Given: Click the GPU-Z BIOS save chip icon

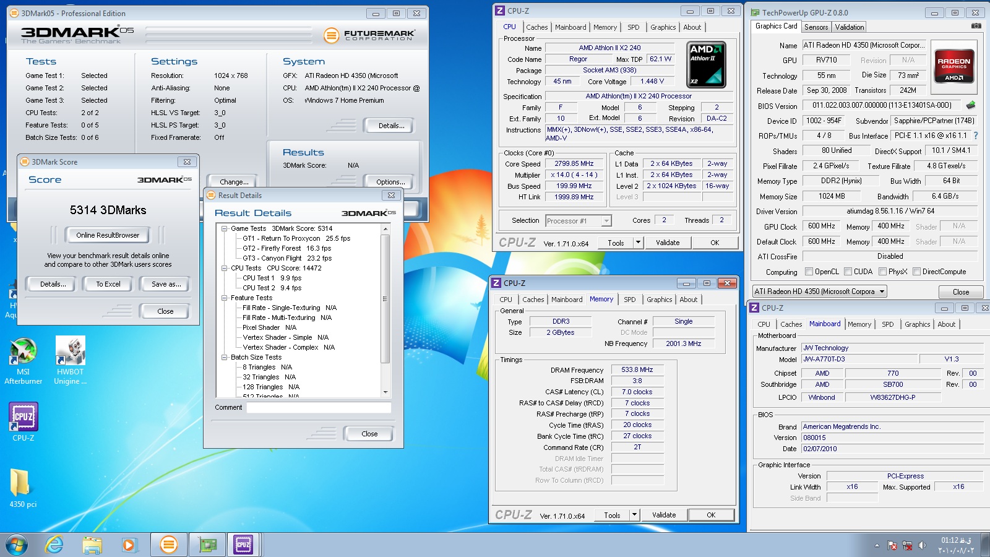Looking at the screenshot, I should 971,105.
